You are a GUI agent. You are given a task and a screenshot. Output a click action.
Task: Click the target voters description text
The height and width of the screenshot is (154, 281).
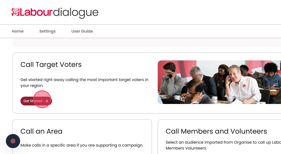[84, 82]
